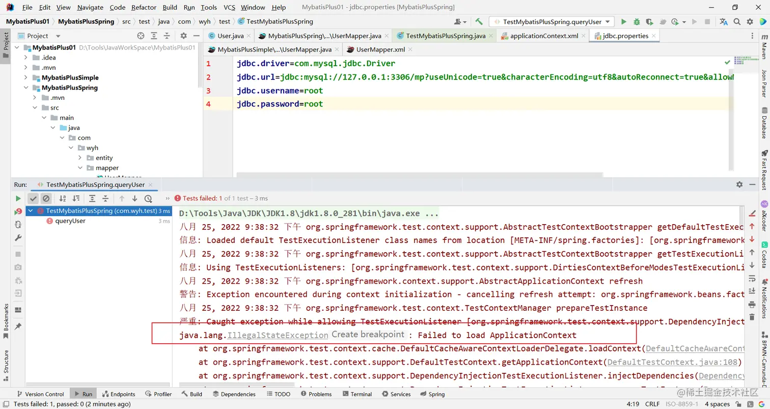The height and width of the screenshot is (409, 770).
Task: Pin the Run tab with pin icon
Action: pos(18,326)
